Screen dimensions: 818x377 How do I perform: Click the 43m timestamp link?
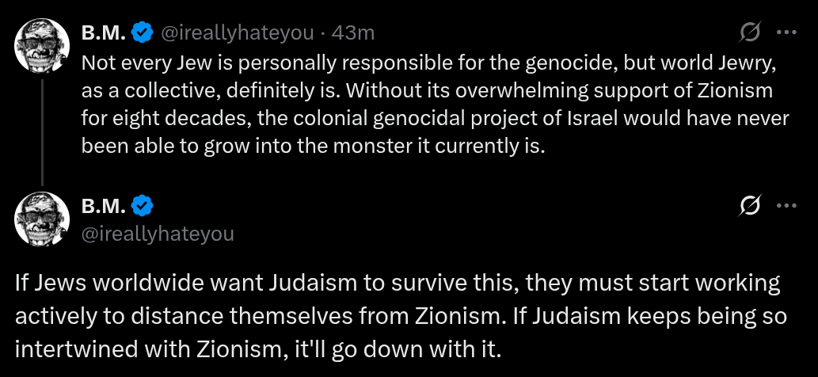[x=353, y=32]
